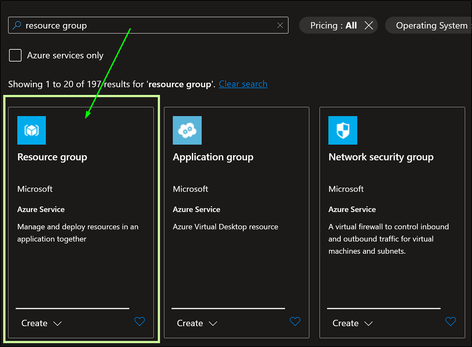Click the Clear search link
472x347 pixels.
243,84
